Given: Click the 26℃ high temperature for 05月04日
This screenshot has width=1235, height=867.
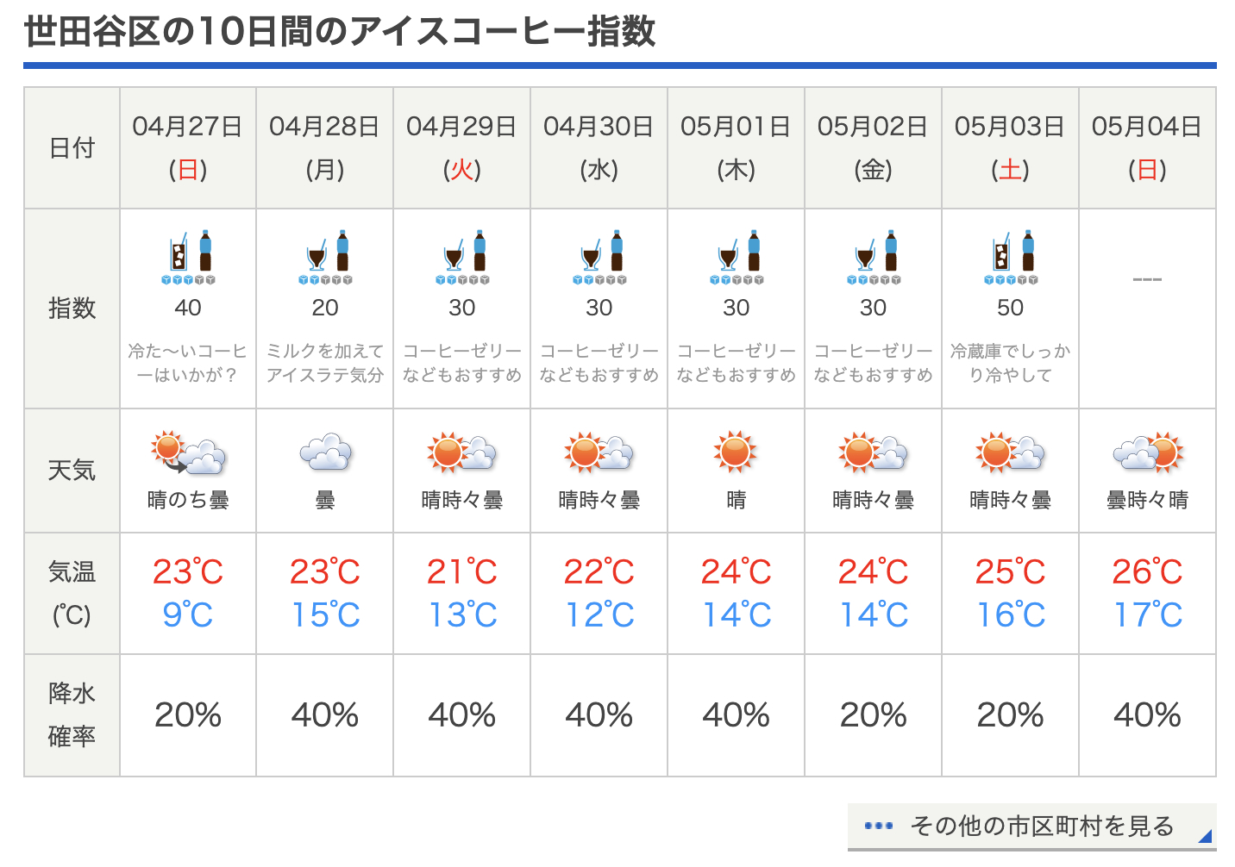Looking at the screenshot, I should click(1147, 571).
